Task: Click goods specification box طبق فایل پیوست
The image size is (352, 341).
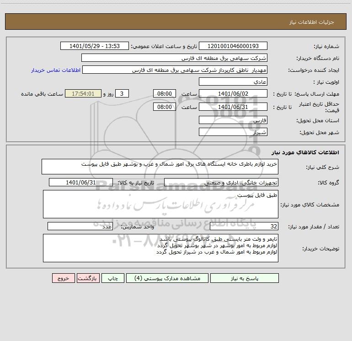Action: click(160, 204)
